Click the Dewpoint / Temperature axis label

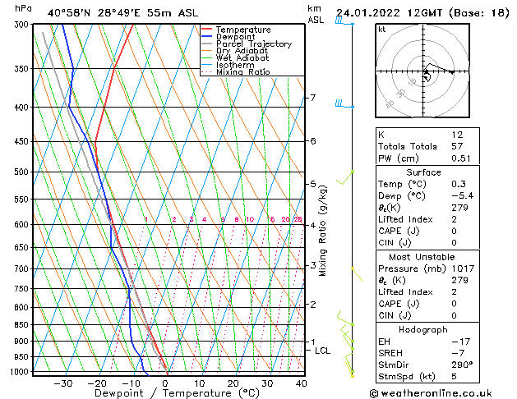(167, 393)
